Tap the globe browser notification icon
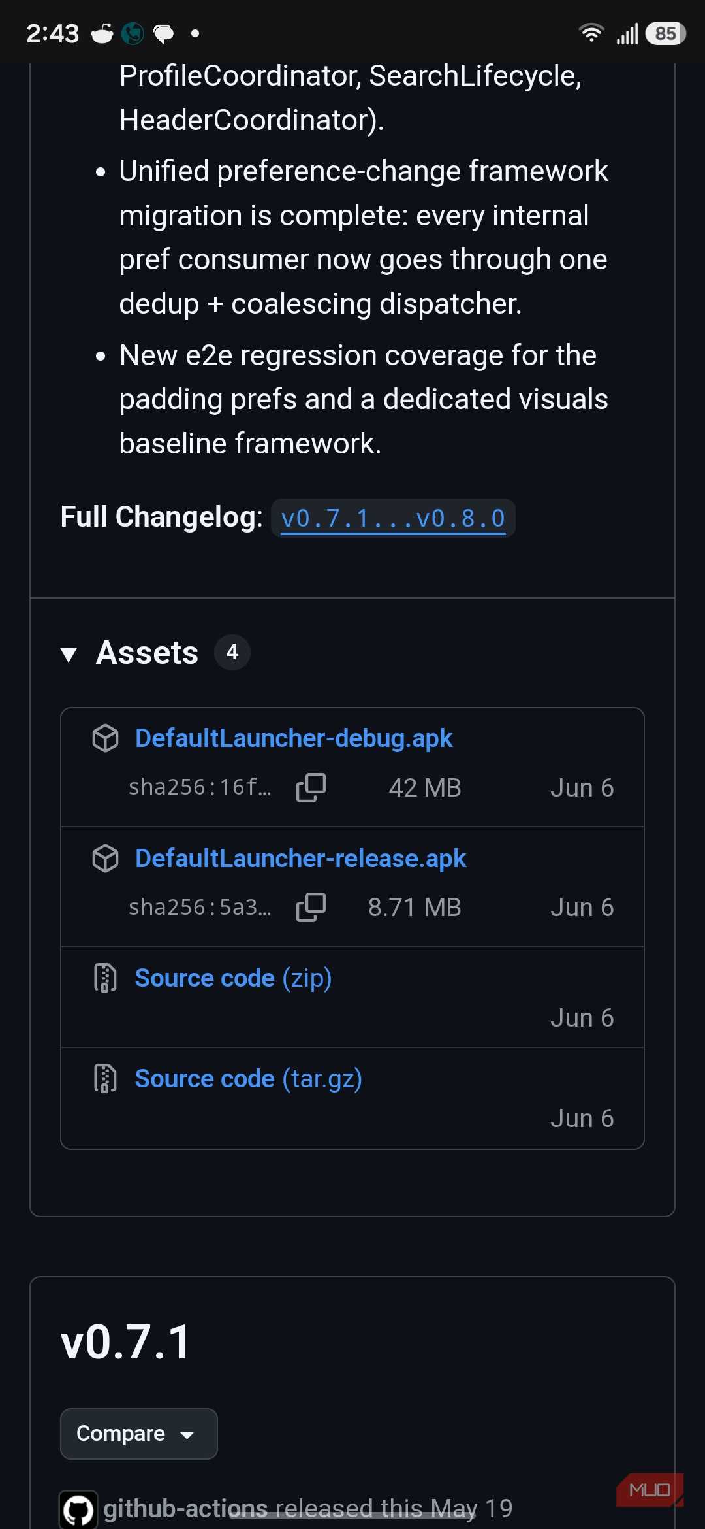 point(133,33)
